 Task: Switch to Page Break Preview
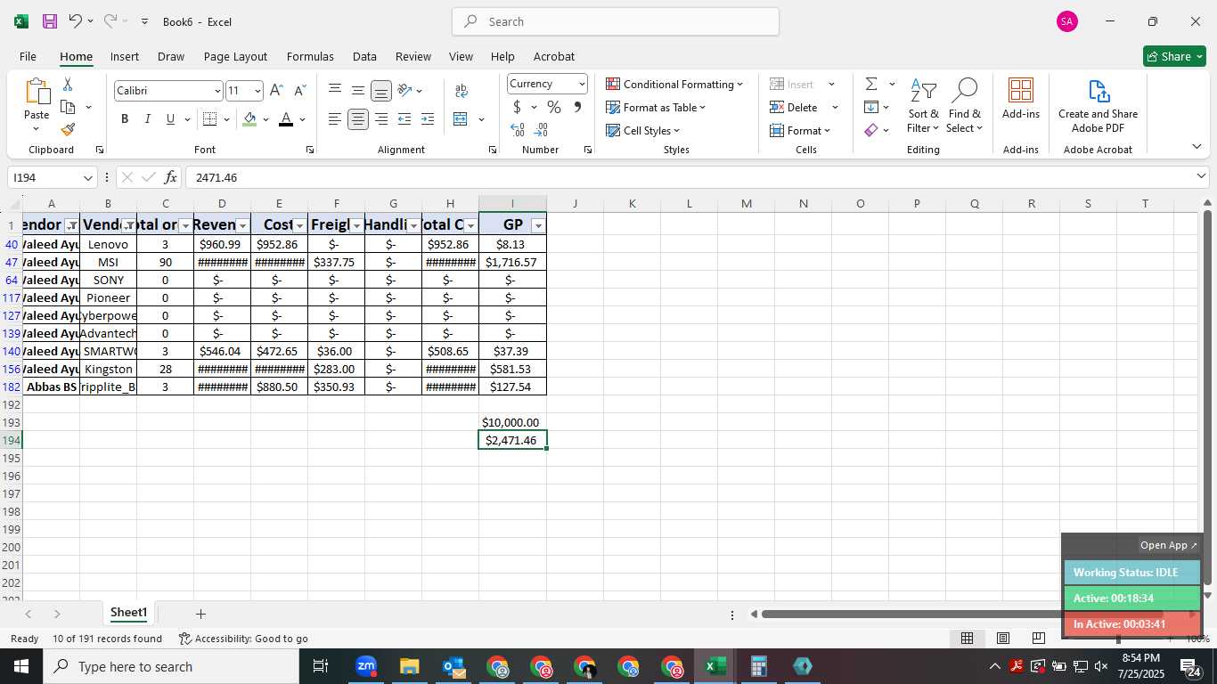click(x=1038, y=638)
